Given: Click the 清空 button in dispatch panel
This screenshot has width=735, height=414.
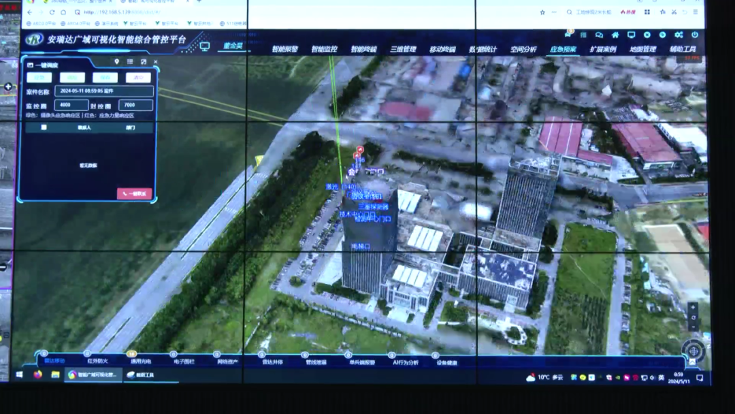Looking at the screenshot, I should click(137, 78).
